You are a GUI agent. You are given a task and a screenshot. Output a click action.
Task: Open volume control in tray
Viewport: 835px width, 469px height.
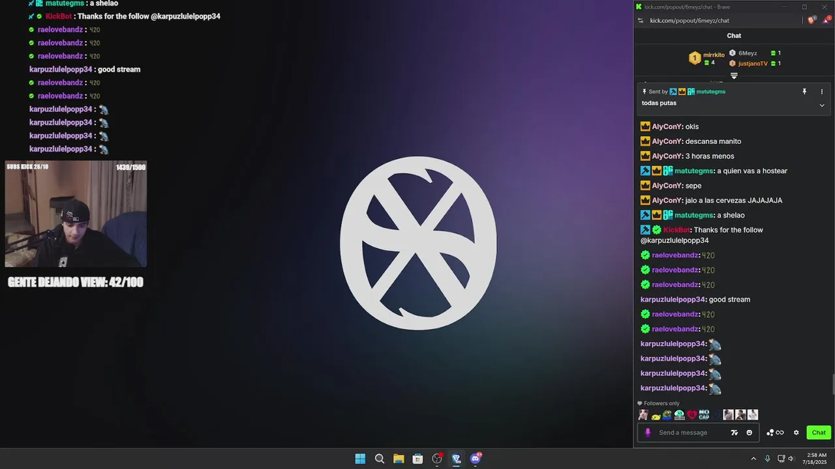(x=791, y=459)
